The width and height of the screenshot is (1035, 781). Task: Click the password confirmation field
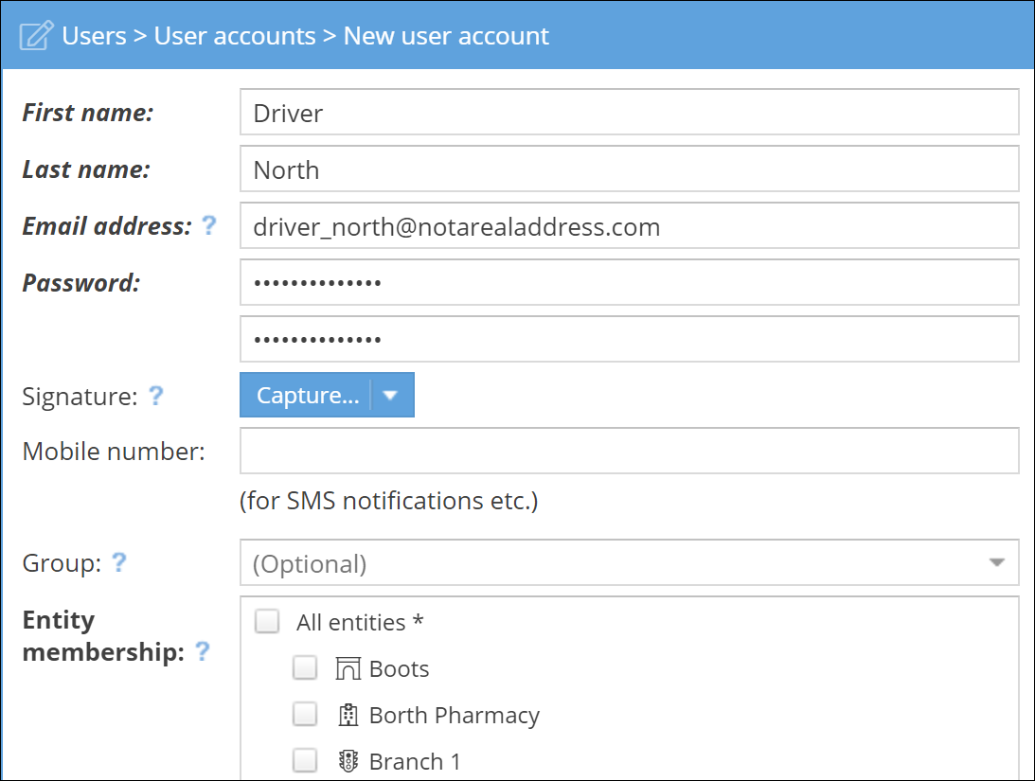629,339
